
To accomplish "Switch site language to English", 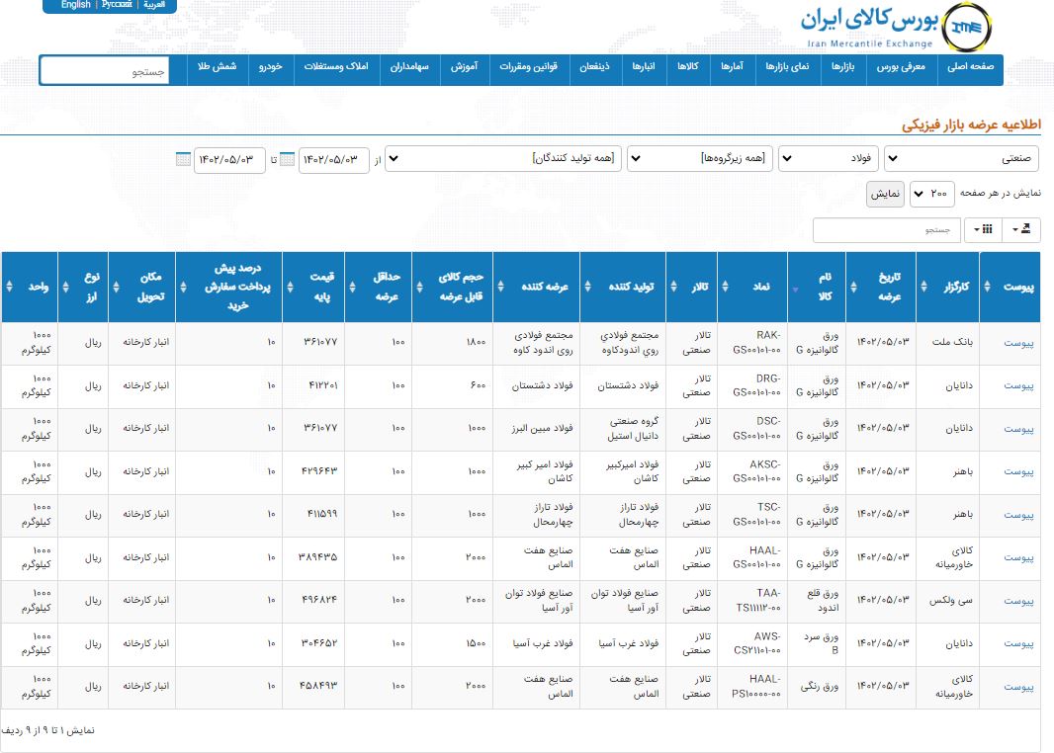I will tap(75, 5).
